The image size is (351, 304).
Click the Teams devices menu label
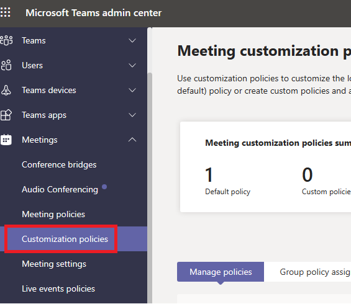tap(49, 90)
